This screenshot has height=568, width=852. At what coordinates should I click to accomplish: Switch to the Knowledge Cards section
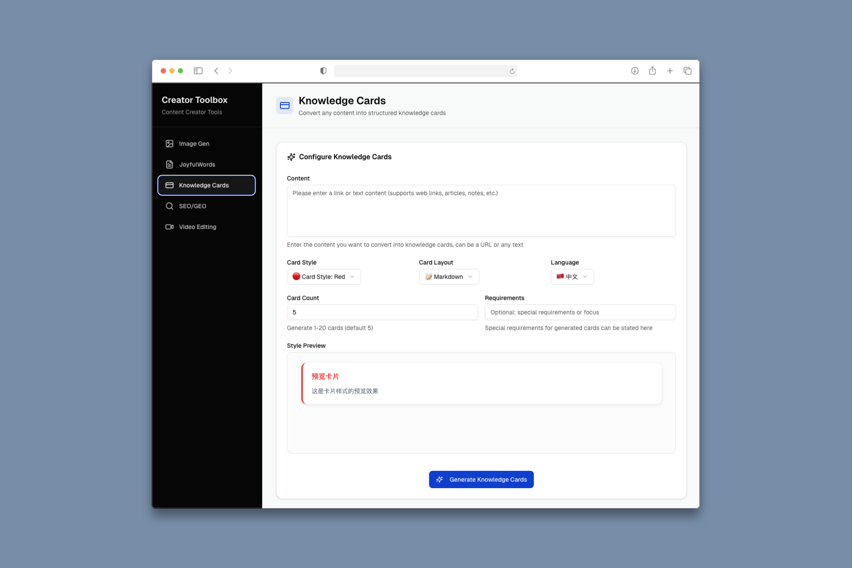[204, 185]
